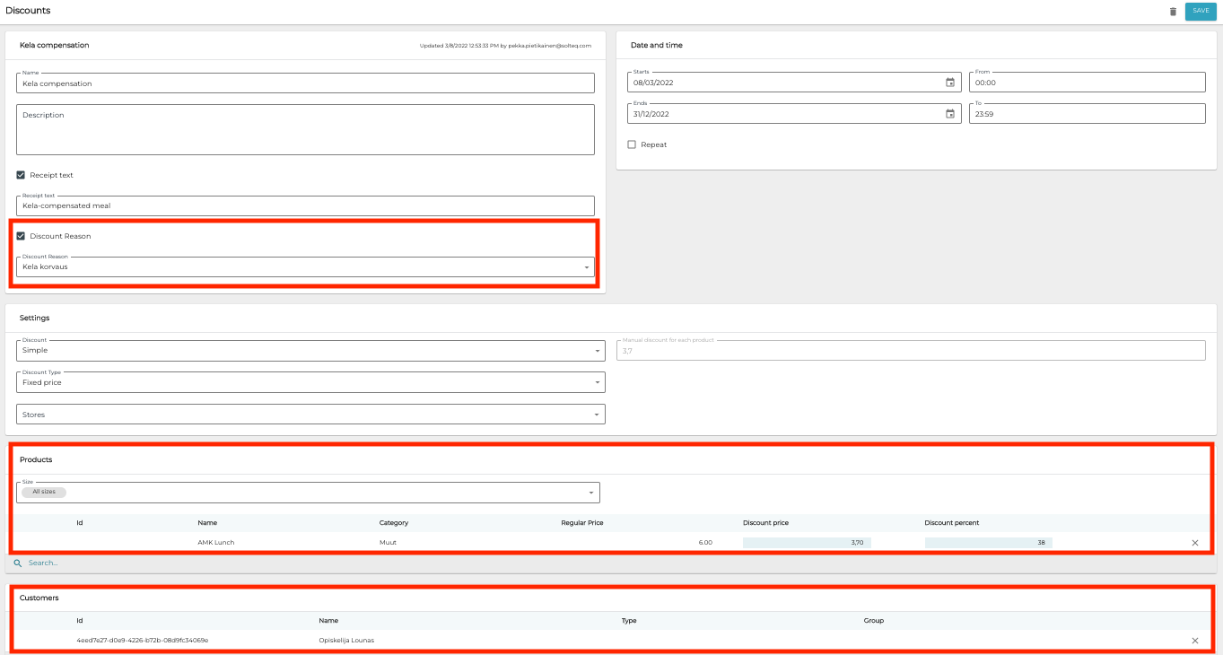
Task: Enable the Repeat checkbox
Action: [x=632, y=144]
